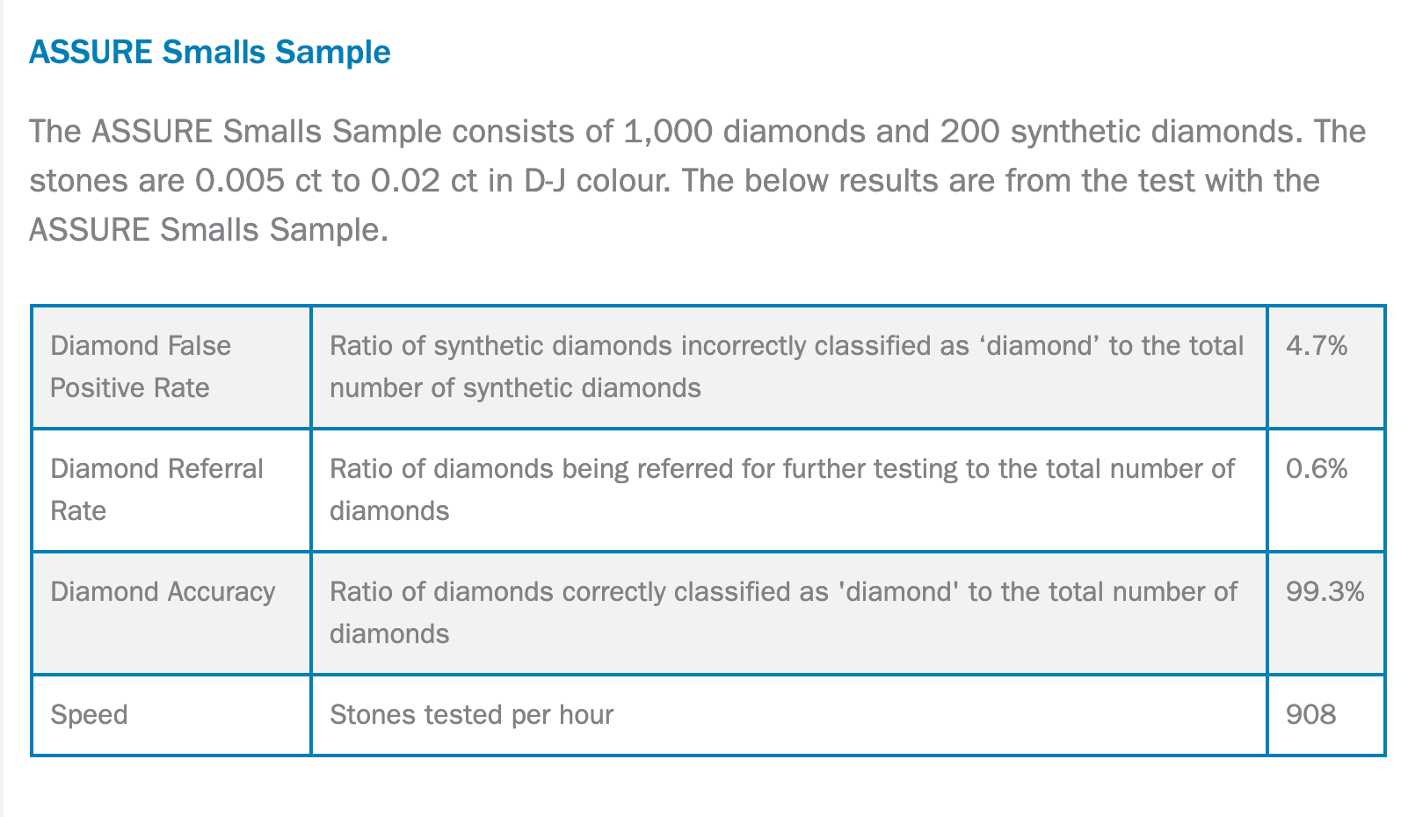The height and width of the screenshot is (817, 1408).
Task: Click the 99.3% accuracy value
Action: tap(1325, 592)
